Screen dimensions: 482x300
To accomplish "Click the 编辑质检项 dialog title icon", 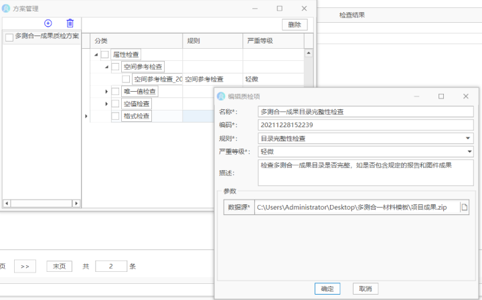I will [x=221, y=96].
